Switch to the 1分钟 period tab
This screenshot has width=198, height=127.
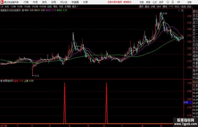tap(13, 7)
